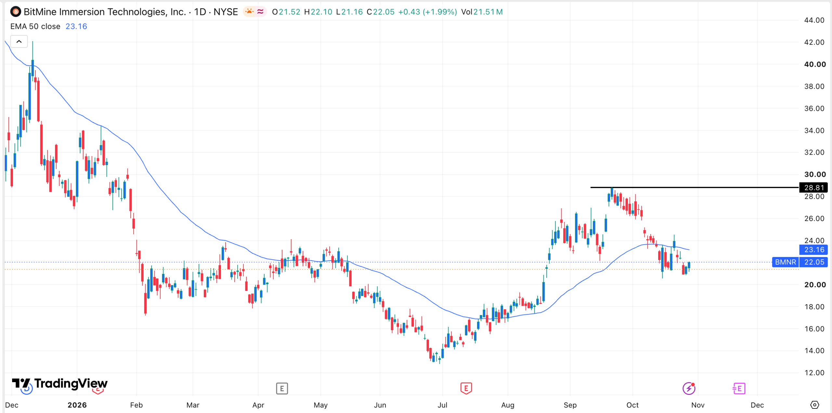This screenshot has height=413, width=832.
Task: Click the low price L 21.16
Action: point(349,12)
